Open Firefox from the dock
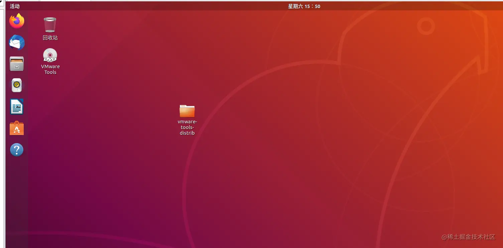The width and height of the screenshot is (503, 248). [x=17, y=21]
